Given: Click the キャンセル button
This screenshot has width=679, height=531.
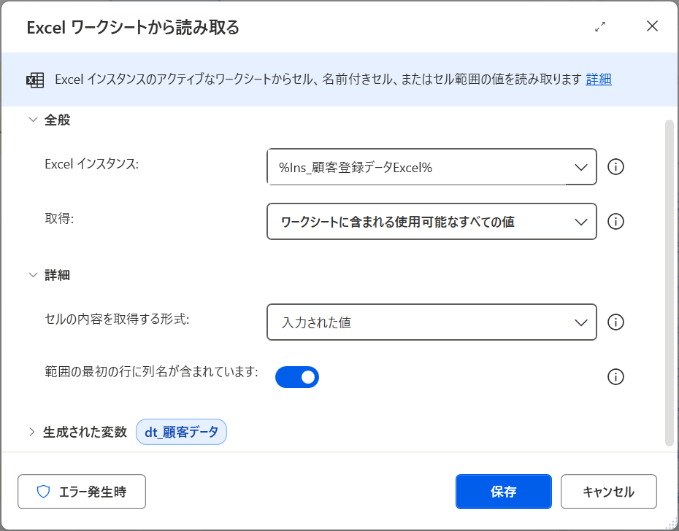Looking at the screenshot, I should [608, 492].
